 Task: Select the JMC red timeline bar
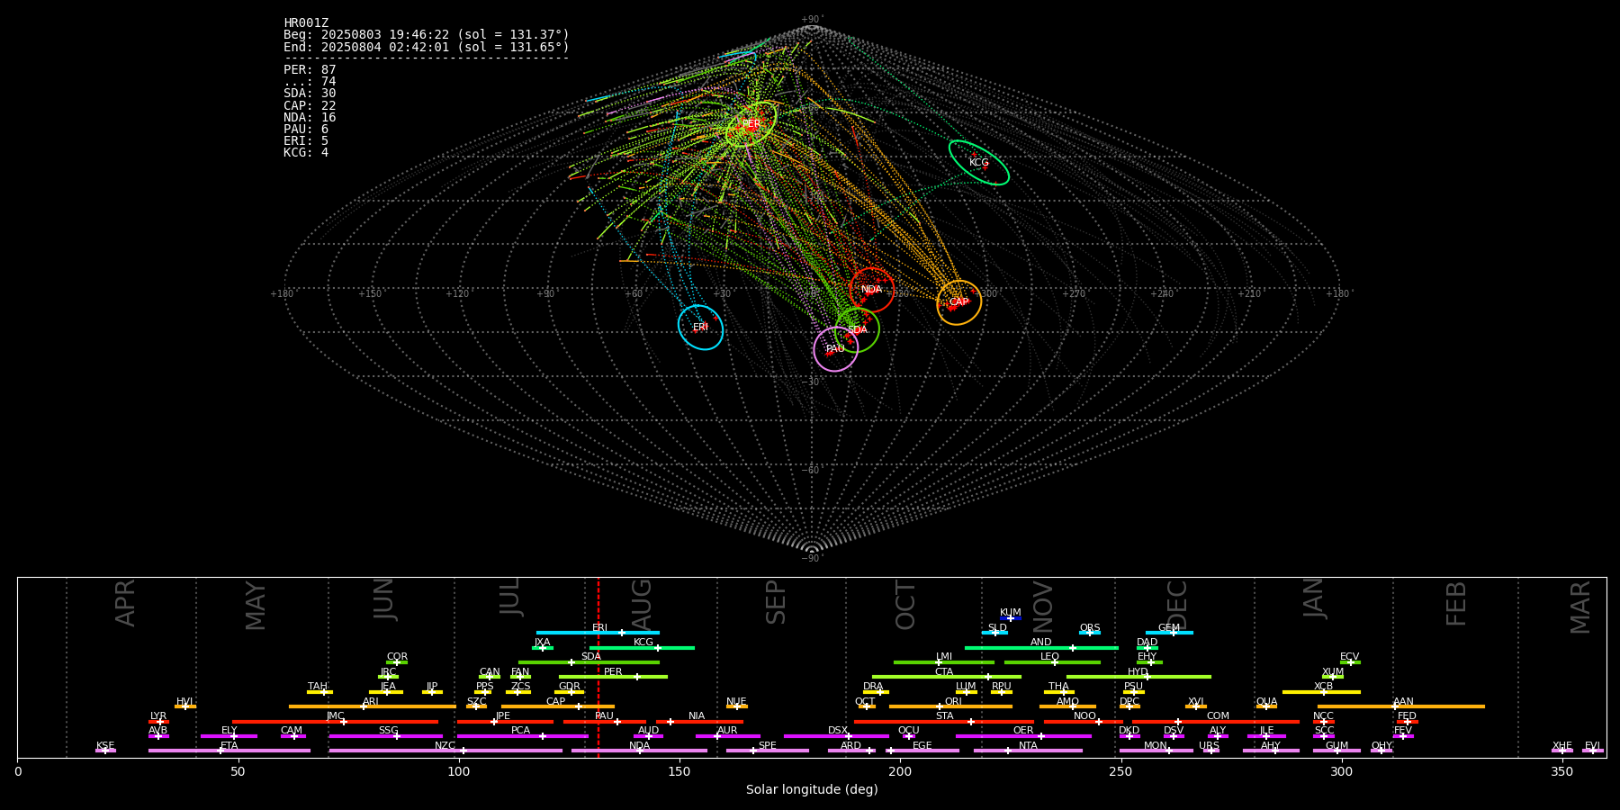point(336,721)
